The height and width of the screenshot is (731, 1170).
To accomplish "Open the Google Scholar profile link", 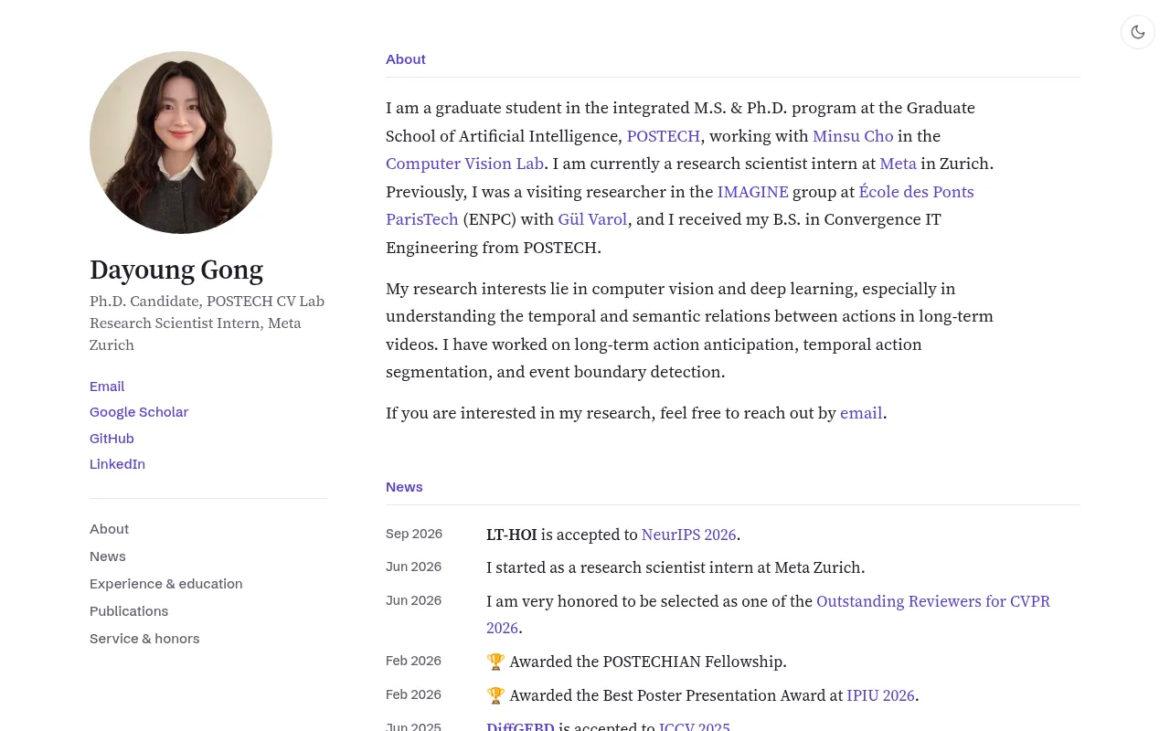I will [139, 412].
